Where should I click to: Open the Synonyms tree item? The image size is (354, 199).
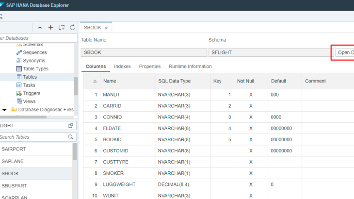coord(34,61)
